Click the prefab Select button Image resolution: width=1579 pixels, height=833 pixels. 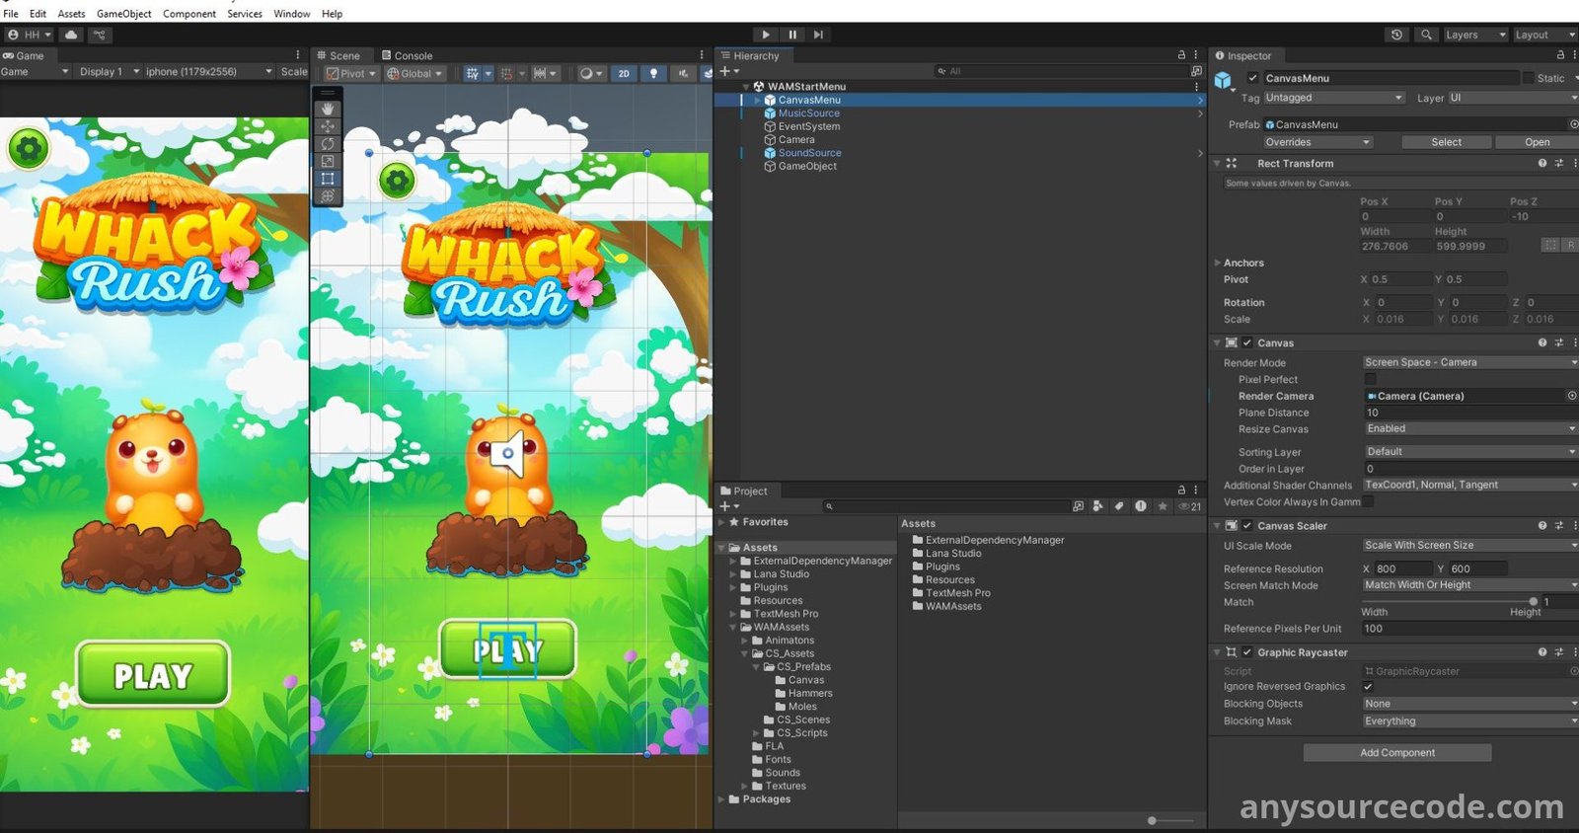click(1446, 142)
